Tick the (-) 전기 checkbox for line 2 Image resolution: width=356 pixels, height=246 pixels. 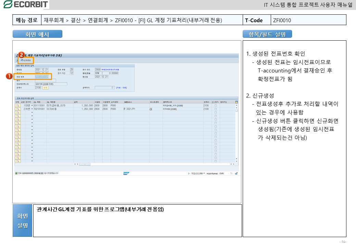pos(215,109)
